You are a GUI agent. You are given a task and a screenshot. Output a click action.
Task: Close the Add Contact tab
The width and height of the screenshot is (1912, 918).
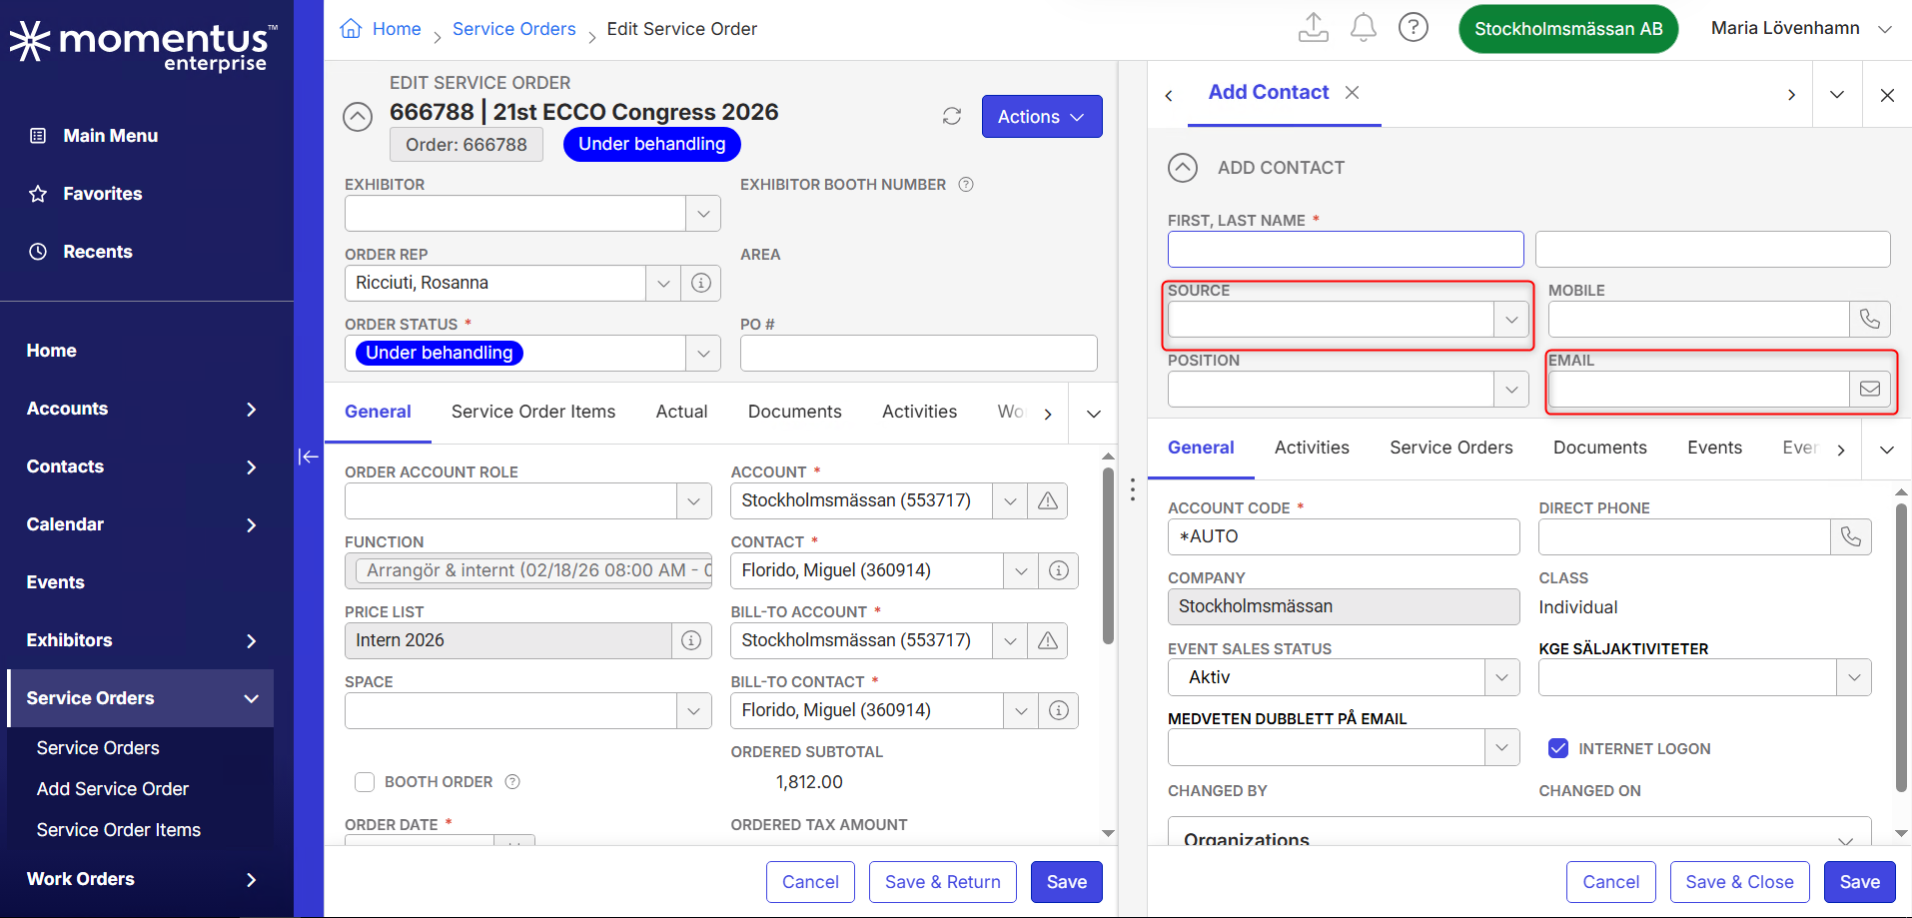[x=1352, y=92]
